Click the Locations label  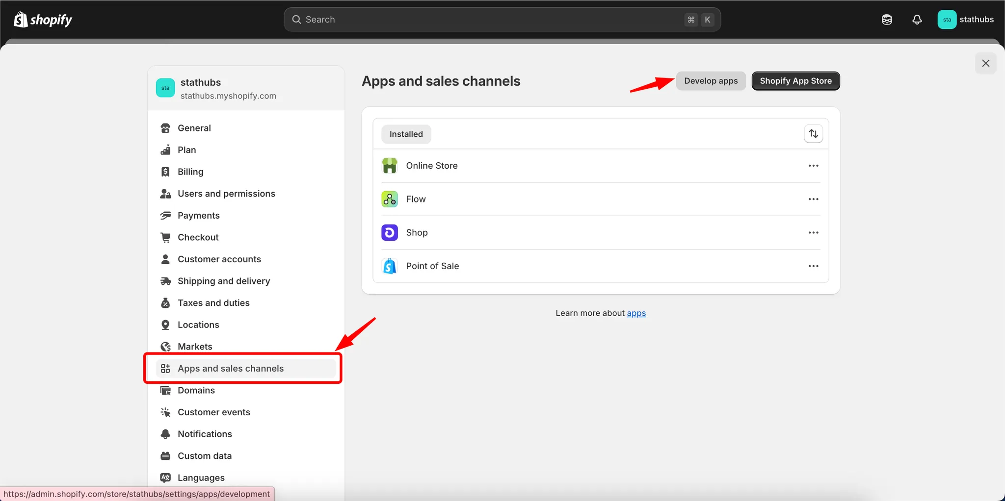point(198,325)
